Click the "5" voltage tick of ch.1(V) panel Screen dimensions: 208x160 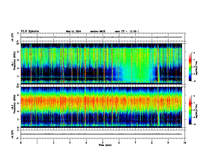(18, 33)
